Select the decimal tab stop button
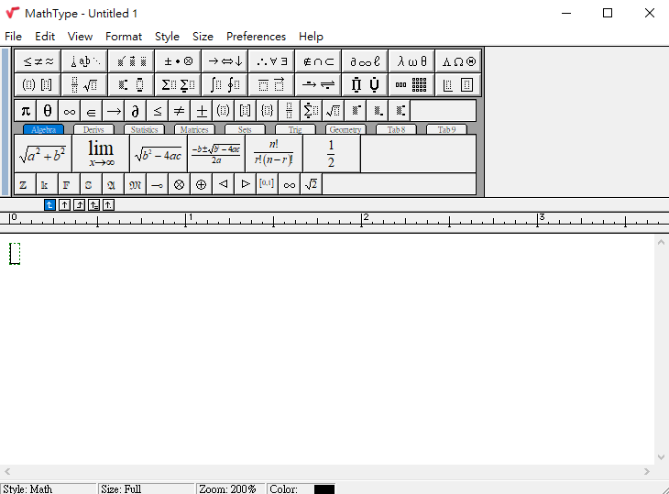Image resolution: width=669 pixels, height=494 pixels. (x=109, y=205)
